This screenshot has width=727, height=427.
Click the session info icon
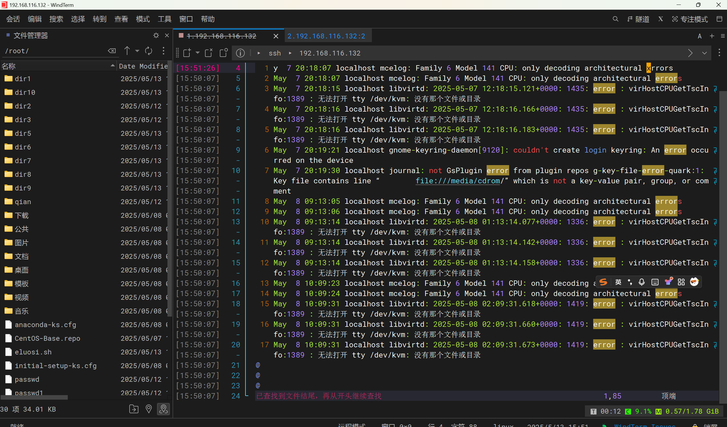point(240,53)
